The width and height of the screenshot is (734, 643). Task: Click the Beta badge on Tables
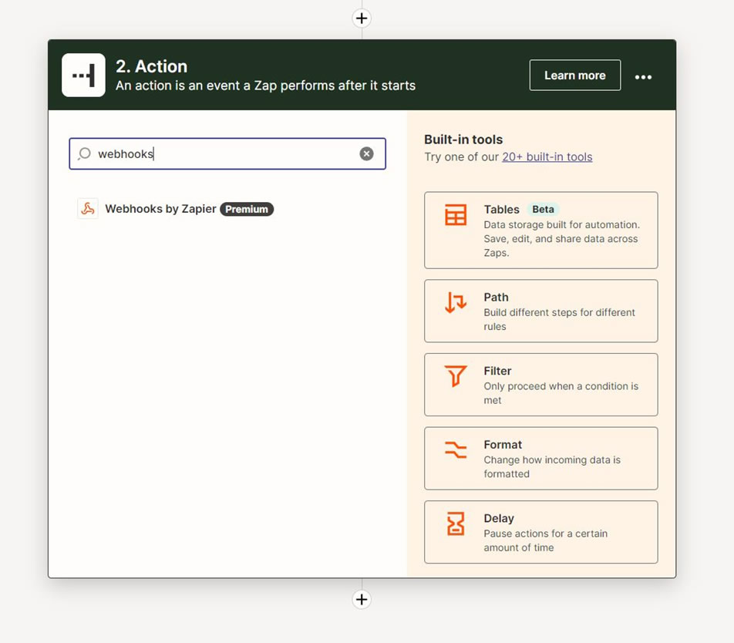tap(543, 209)
